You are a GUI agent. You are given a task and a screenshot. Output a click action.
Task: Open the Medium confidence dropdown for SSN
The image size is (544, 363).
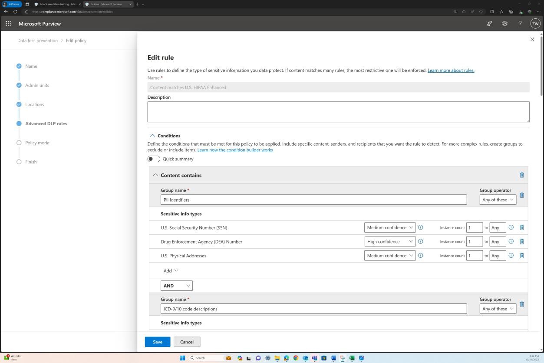[389, 227]
